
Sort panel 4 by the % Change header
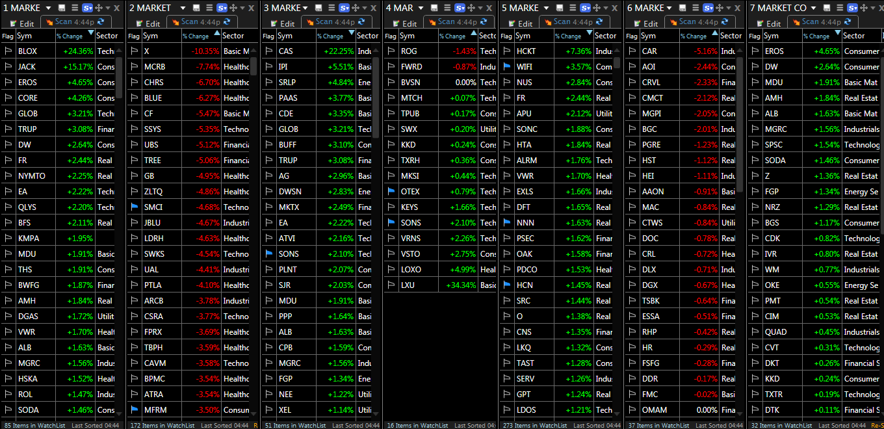coord(458,36)
